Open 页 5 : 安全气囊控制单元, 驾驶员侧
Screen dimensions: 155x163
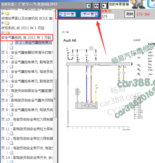pos(27,72)
